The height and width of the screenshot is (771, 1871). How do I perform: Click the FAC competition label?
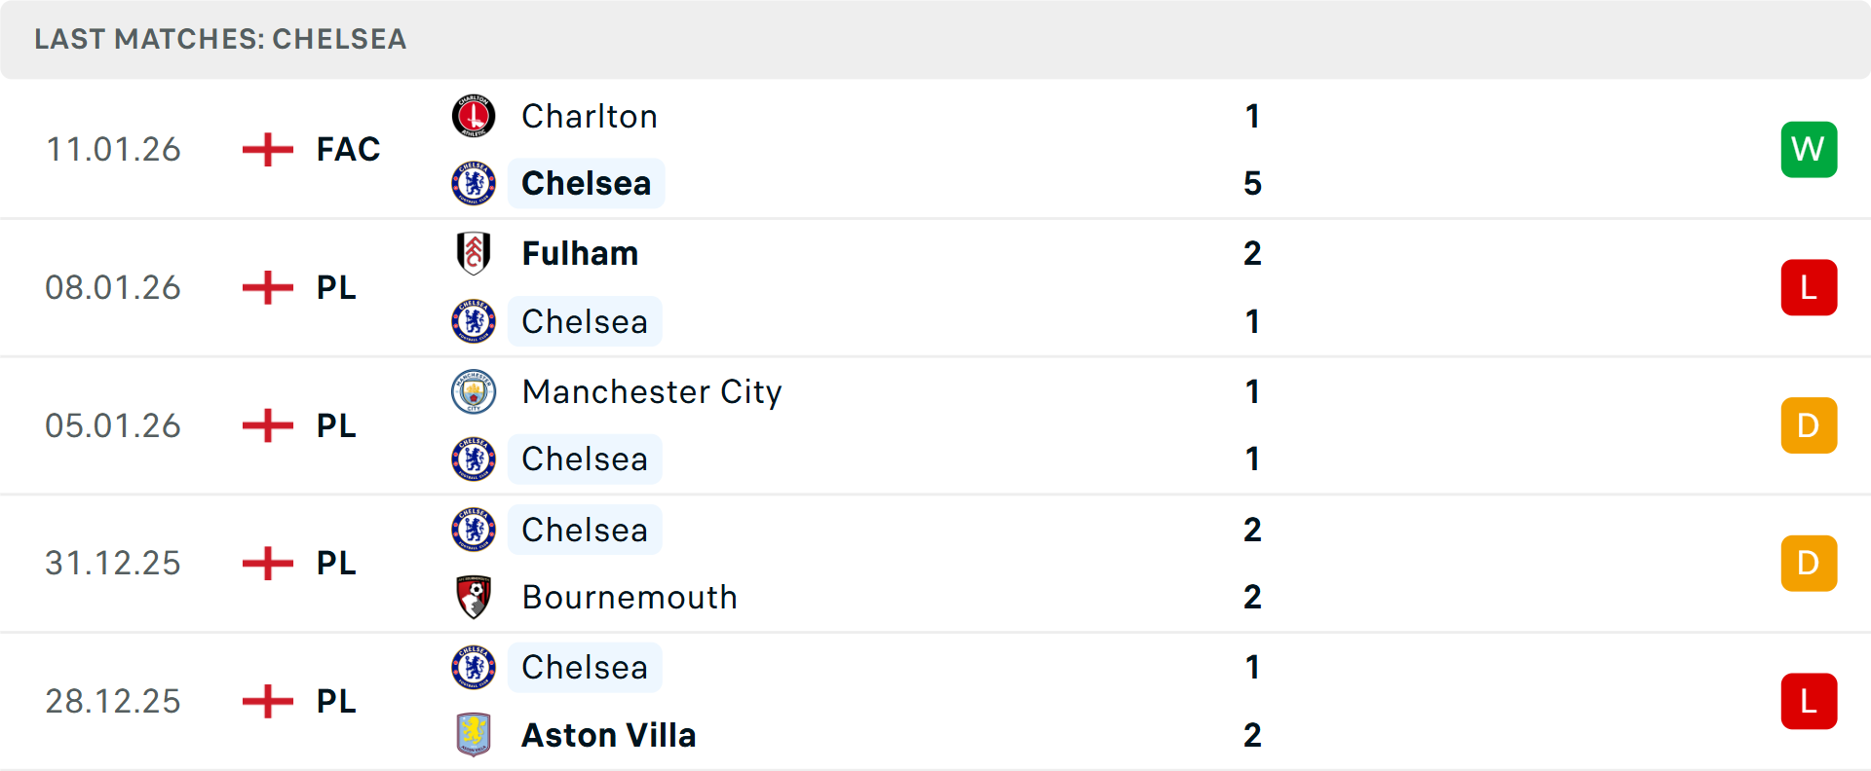348,150
